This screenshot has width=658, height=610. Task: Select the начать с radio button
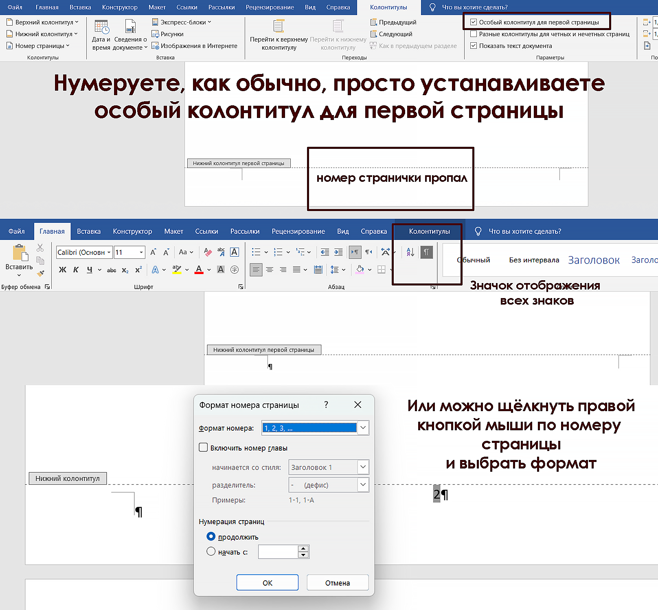pos(211,551)
